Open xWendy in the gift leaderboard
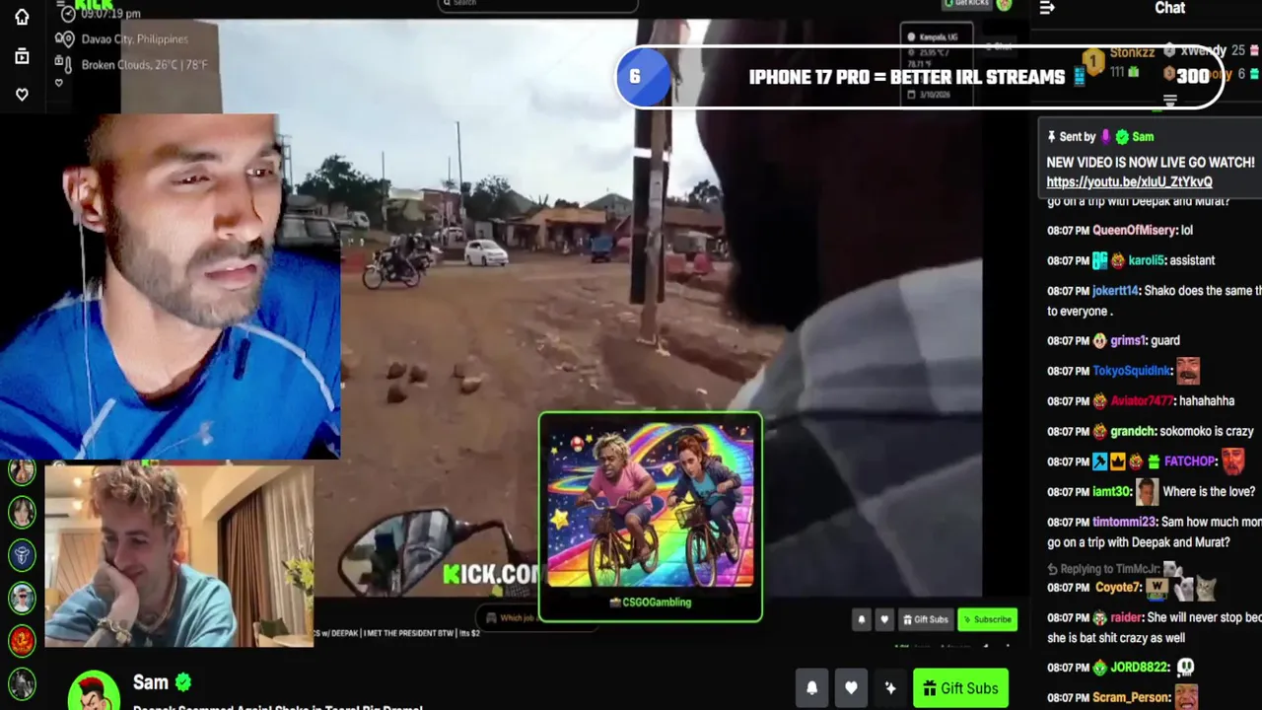This screenshot has width=1262, height=710. point(1203,51)
